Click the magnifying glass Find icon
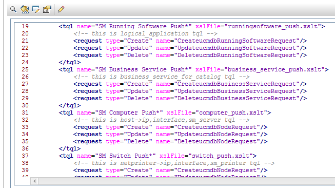Image resolution: width=335 pixels, height=188 pixels. (13, 9)
